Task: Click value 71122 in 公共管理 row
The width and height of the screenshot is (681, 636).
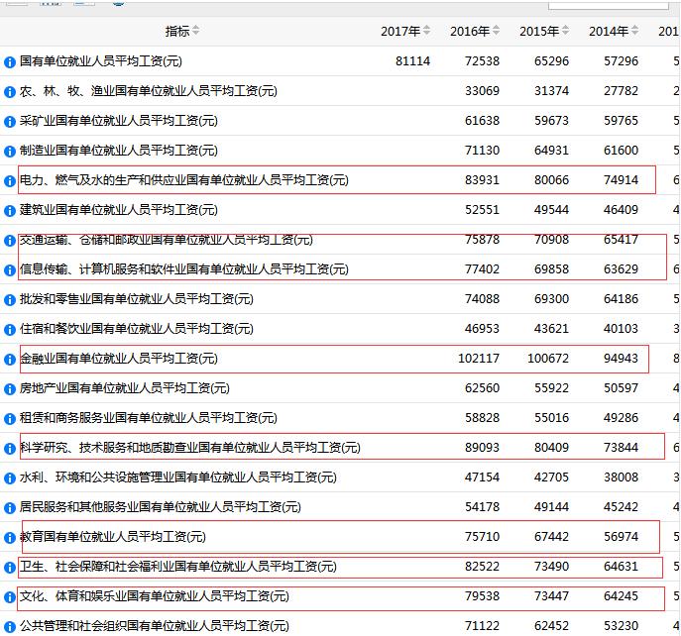Action: (x=482, y=626)
